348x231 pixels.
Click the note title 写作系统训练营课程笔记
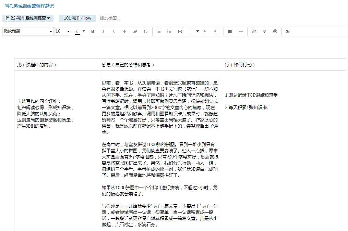coord(29,6)
